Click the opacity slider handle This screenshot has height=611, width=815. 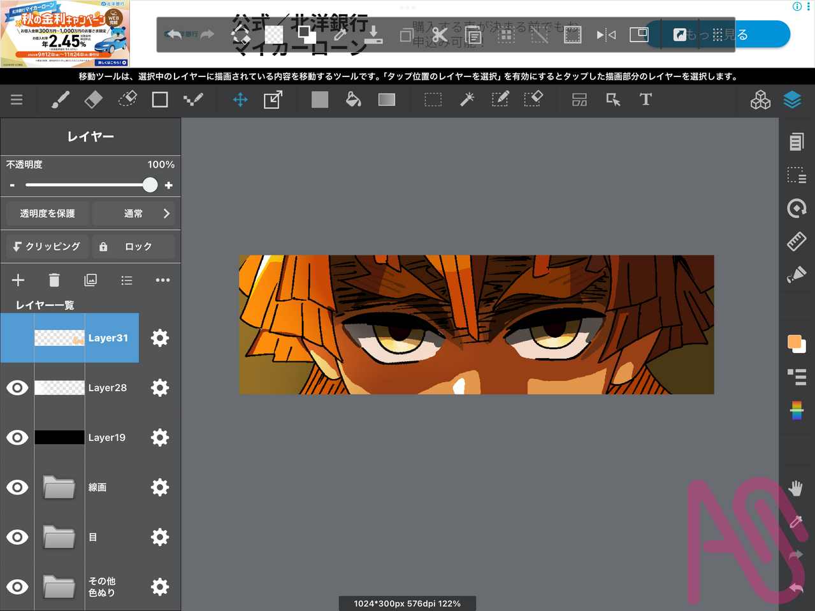[150, 185]
